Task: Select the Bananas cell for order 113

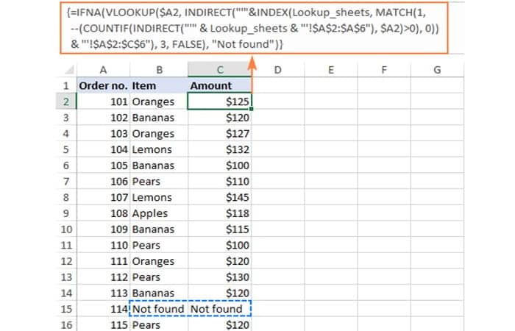Action: tap(159, 293)
